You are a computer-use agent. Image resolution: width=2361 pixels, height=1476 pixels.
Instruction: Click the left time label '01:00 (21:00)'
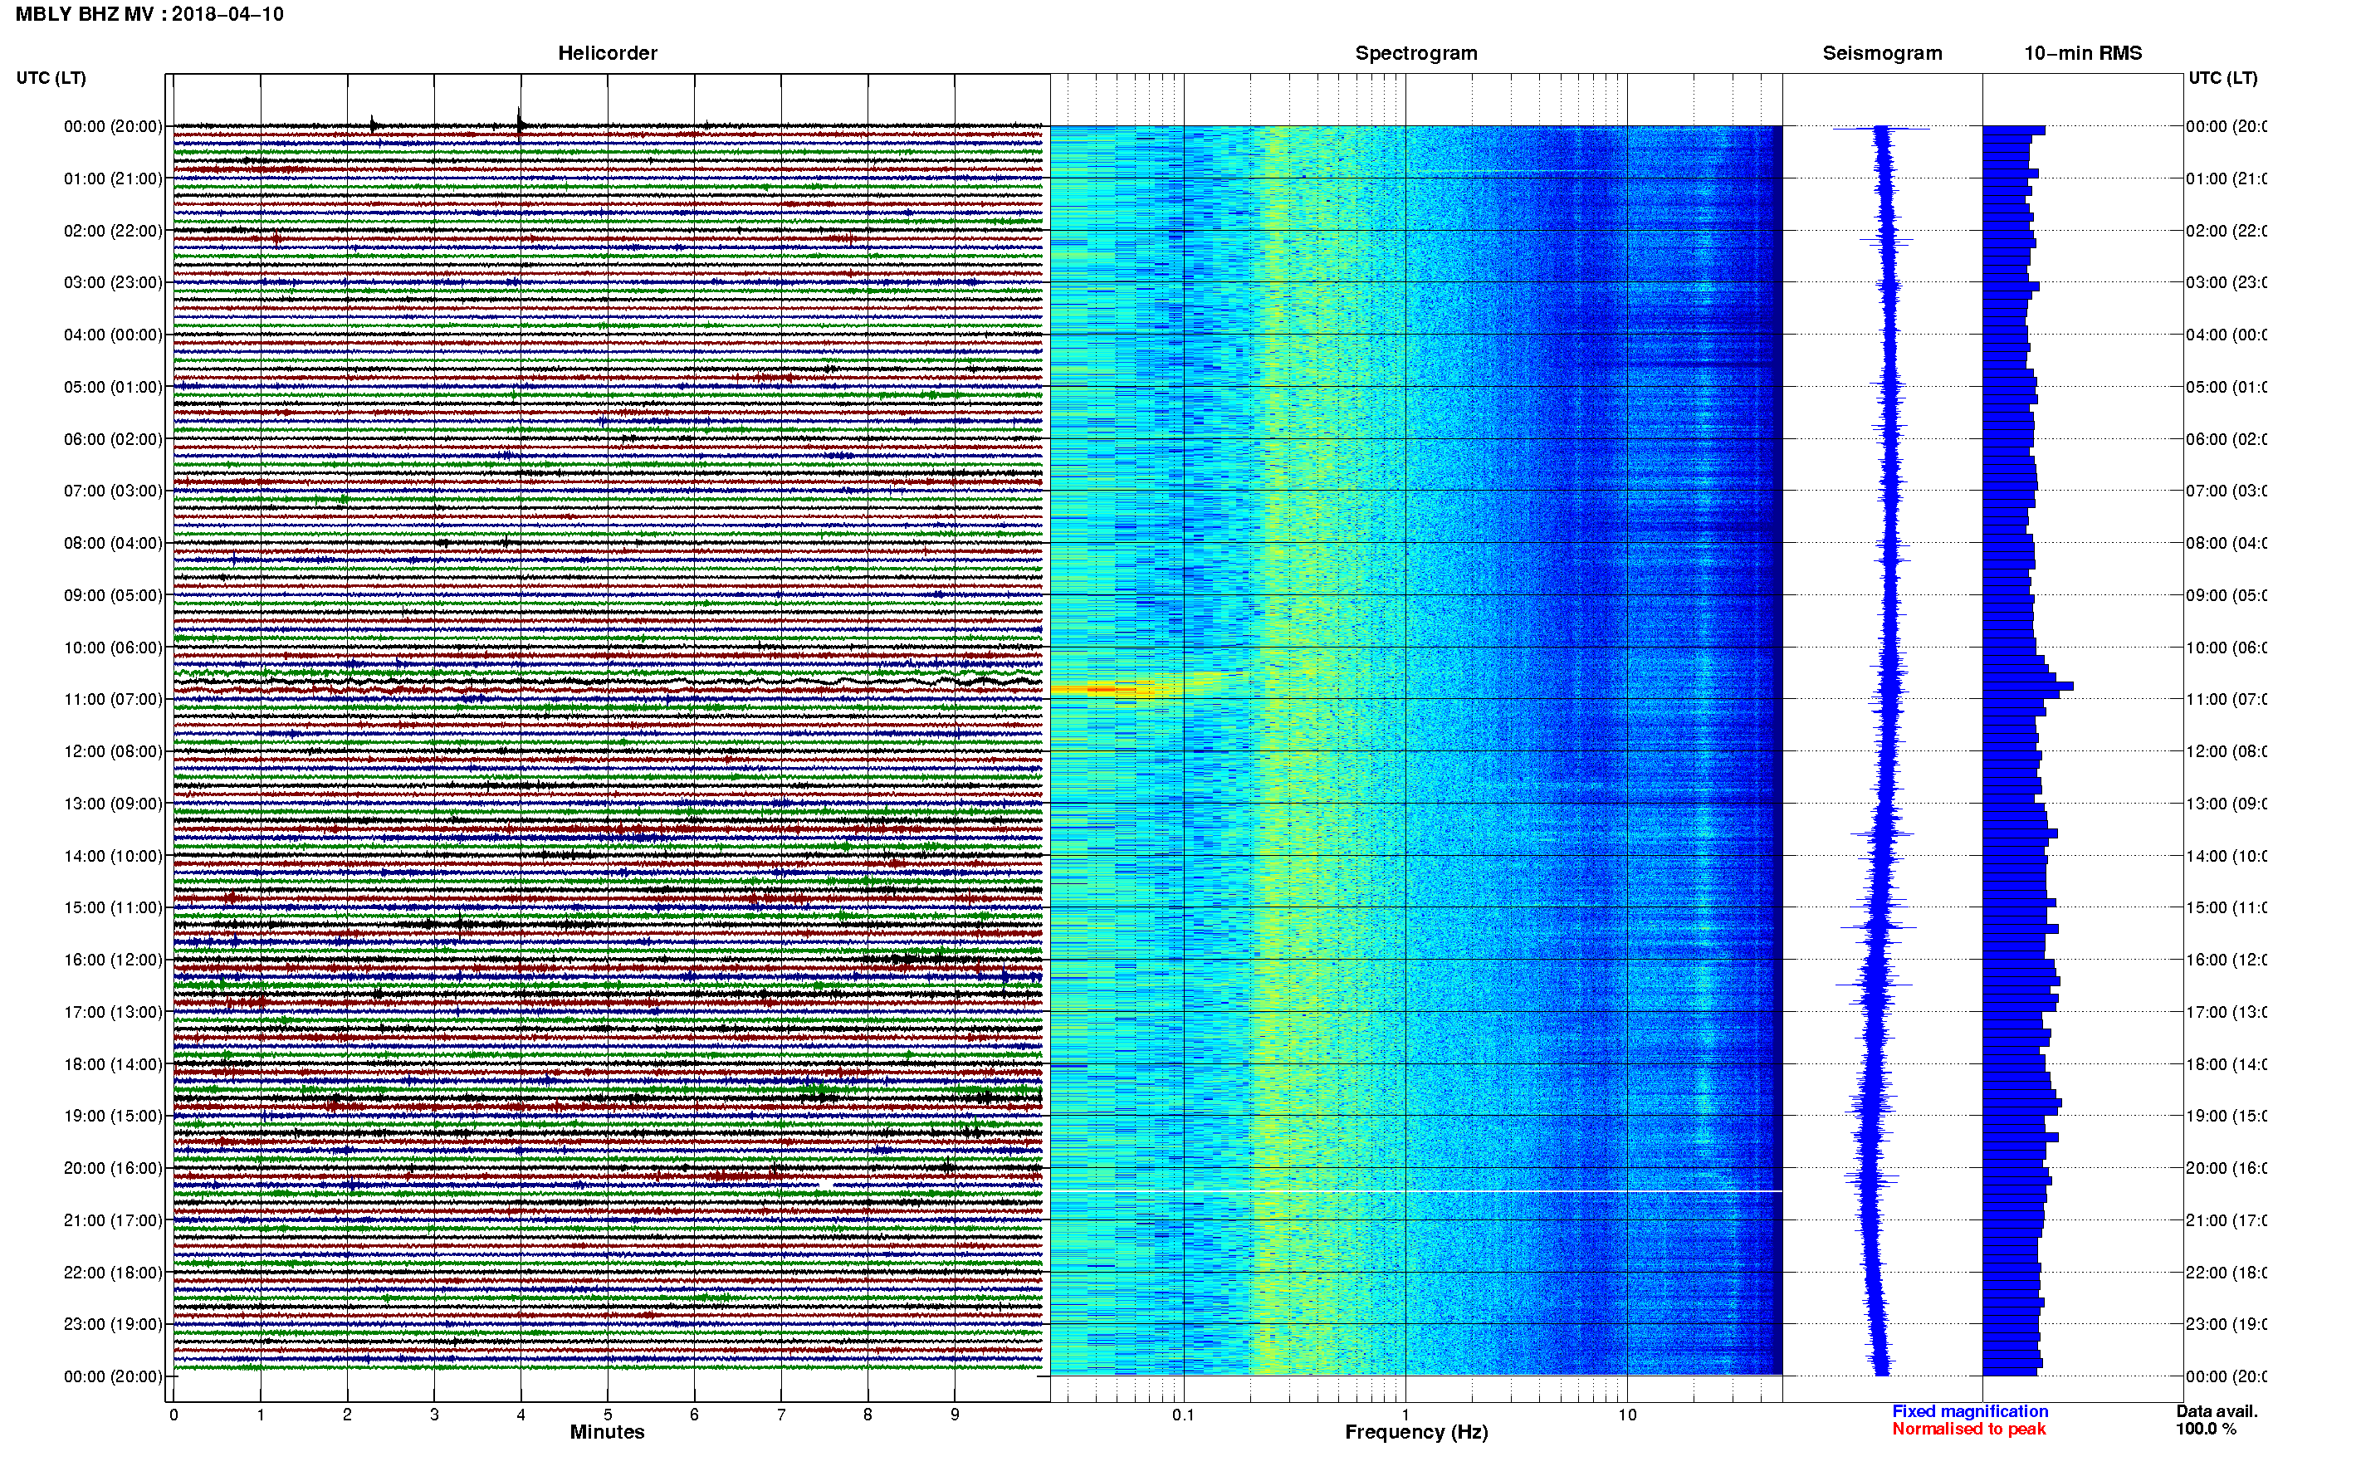(x=112, y=178)
